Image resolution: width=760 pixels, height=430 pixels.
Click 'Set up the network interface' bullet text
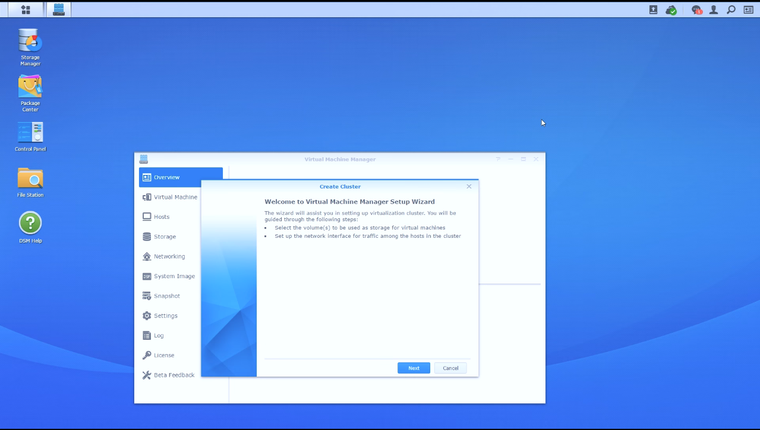[368, 236]
